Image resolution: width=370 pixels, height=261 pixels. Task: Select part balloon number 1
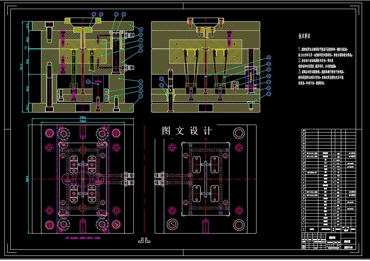point(141,96)
